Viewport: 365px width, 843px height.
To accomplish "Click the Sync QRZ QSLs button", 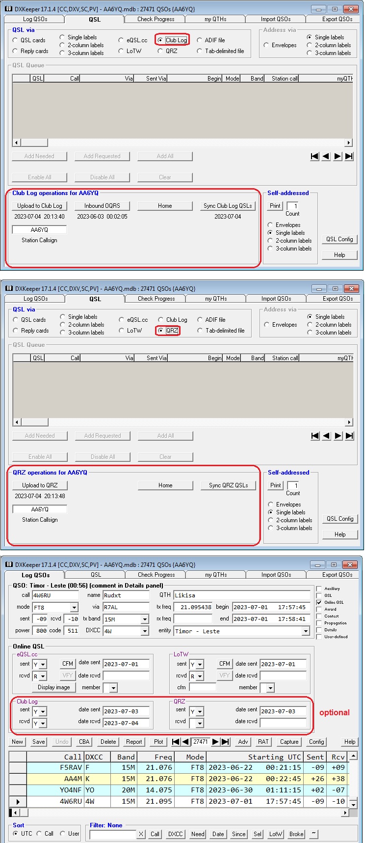I will 228,485.
